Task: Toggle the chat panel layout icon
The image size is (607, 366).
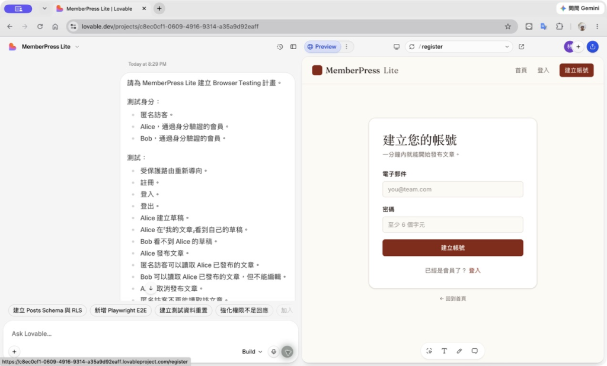Action: (x=293, y=47)
